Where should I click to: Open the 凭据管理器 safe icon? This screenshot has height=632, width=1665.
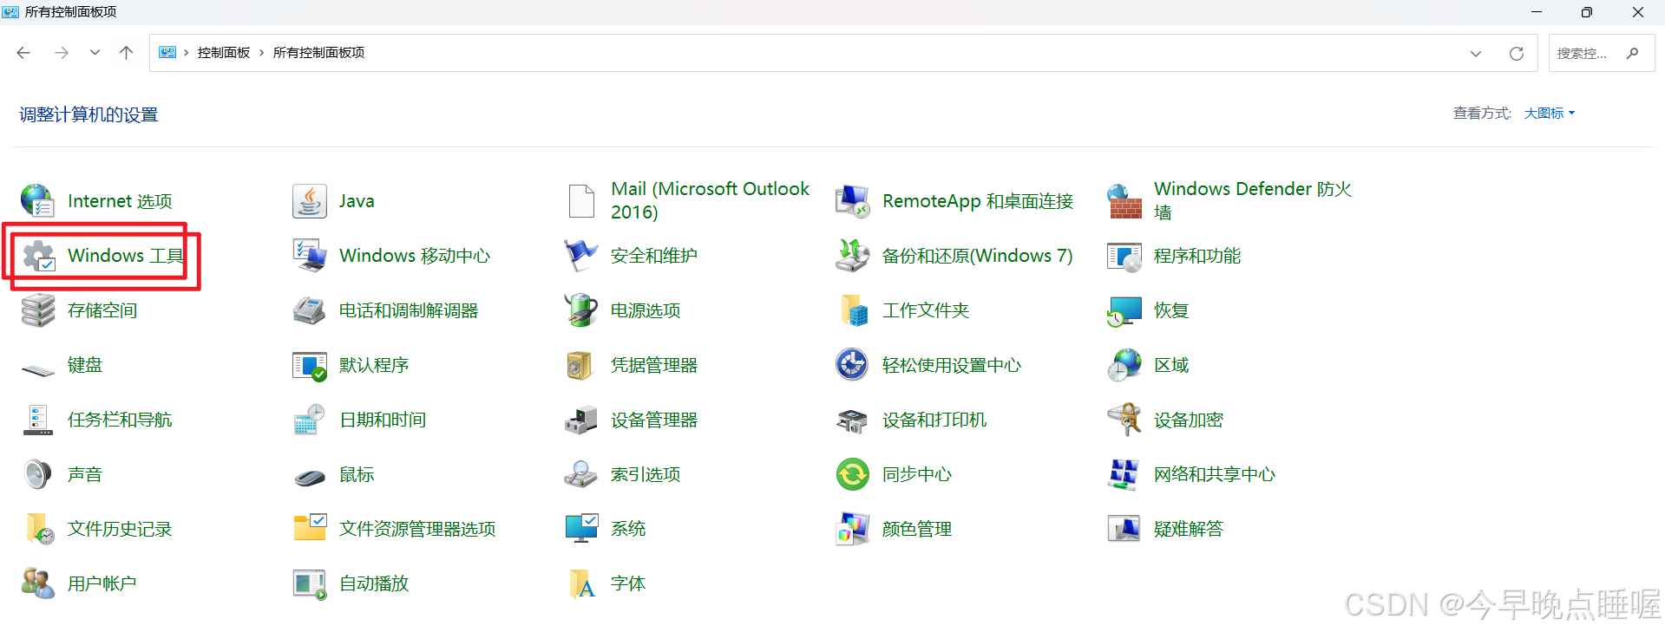[x=580, y=364]
